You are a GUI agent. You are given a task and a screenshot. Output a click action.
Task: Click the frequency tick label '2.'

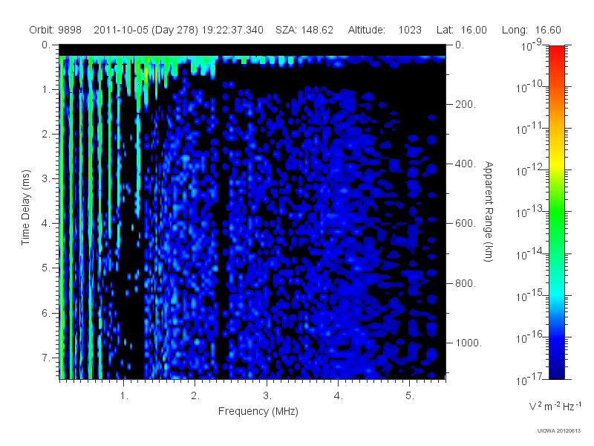[195, 396]
